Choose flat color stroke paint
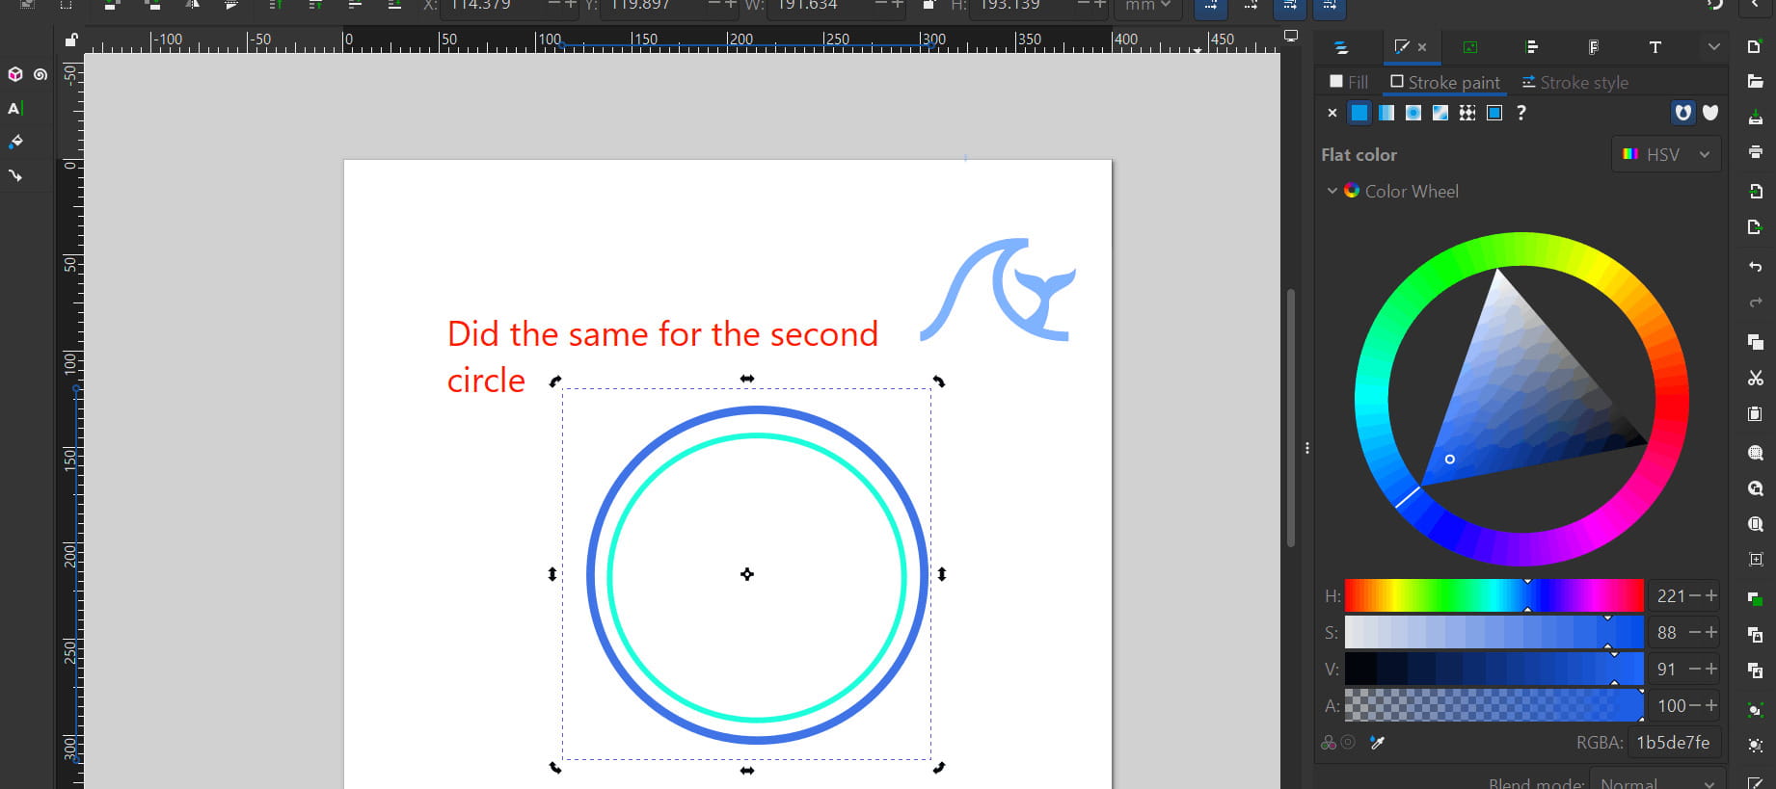1776x789 pixels. point(1359,113)
